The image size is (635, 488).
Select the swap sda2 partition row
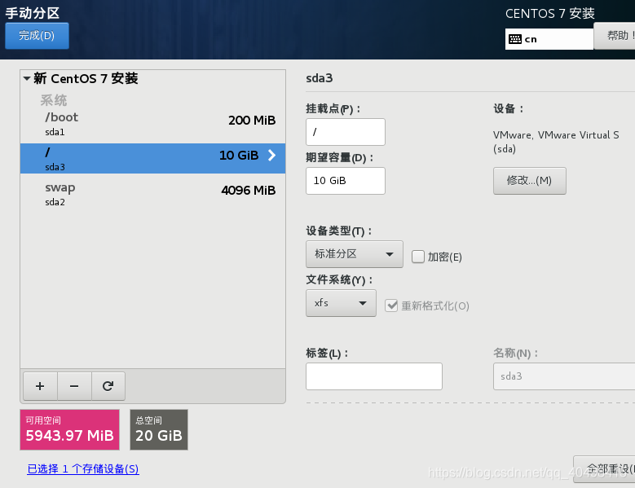[152, 194]
